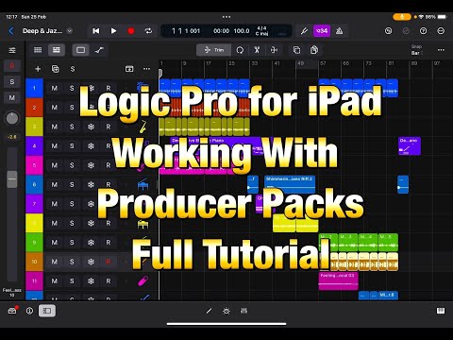Image resolution: width=453 pixels, height=340 pixels.
Task: Select the Shimmering region on track 6
Action: point(290,184)
